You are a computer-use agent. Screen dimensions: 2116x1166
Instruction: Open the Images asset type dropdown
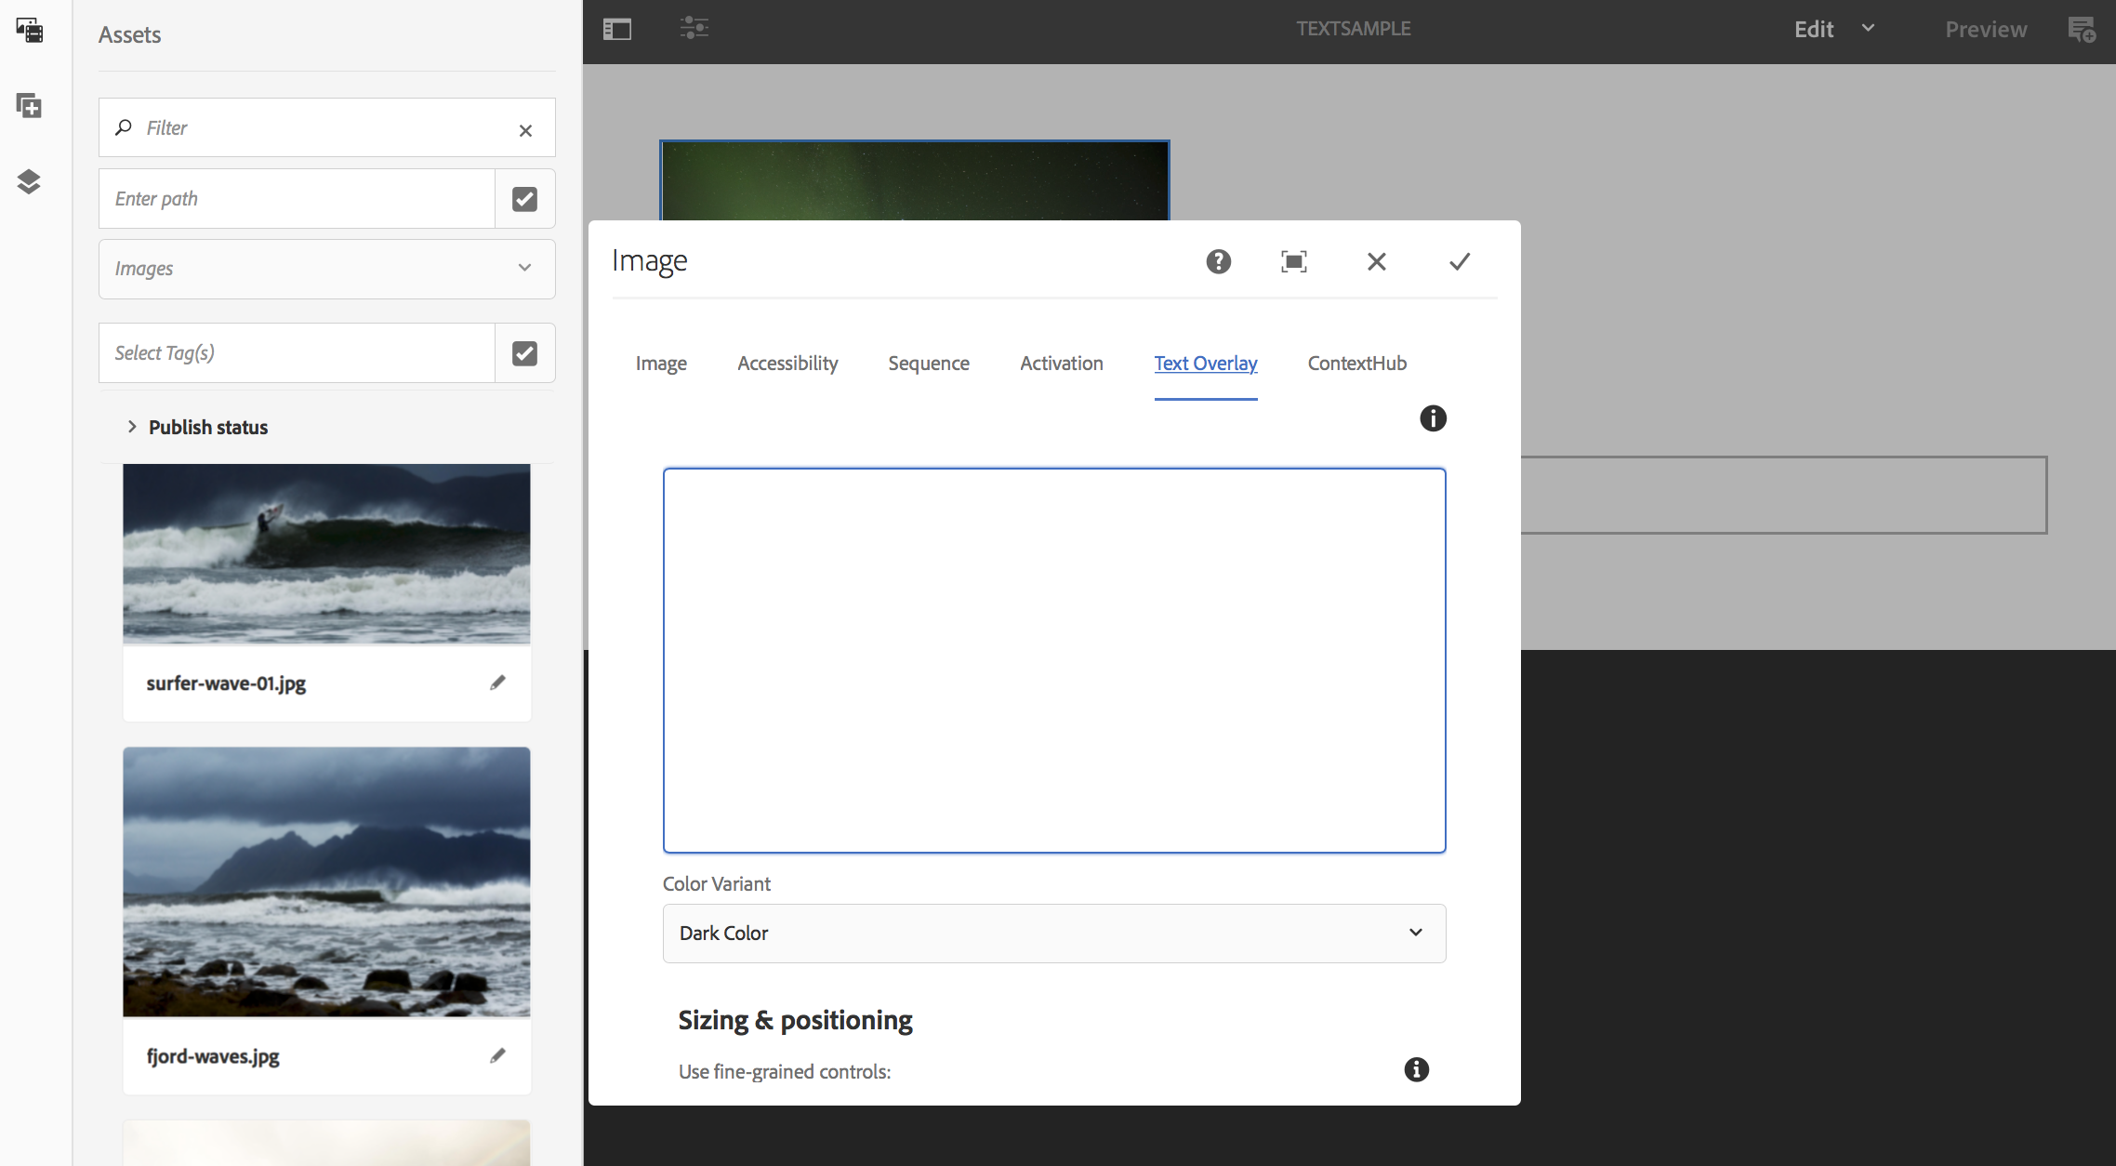pyautogui.click(x=326, y=269)
